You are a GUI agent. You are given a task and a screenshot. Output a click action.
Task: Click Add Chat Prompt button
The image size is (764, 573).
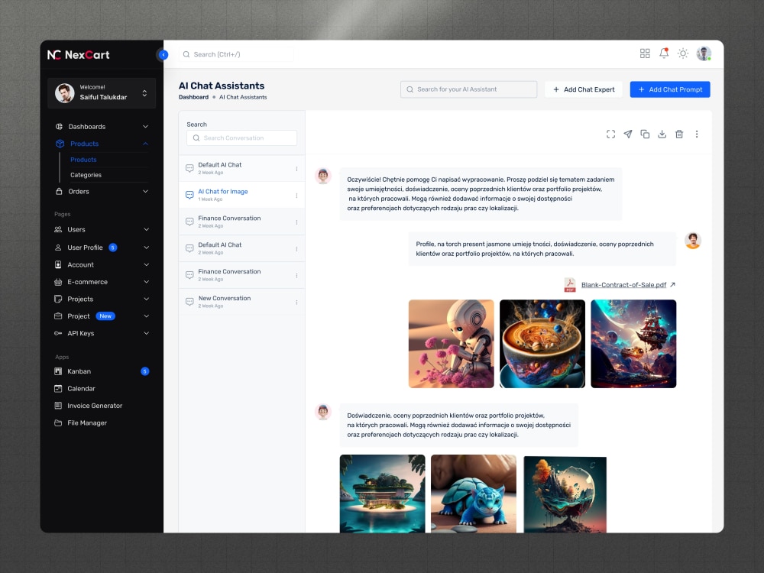click(670, 89)
